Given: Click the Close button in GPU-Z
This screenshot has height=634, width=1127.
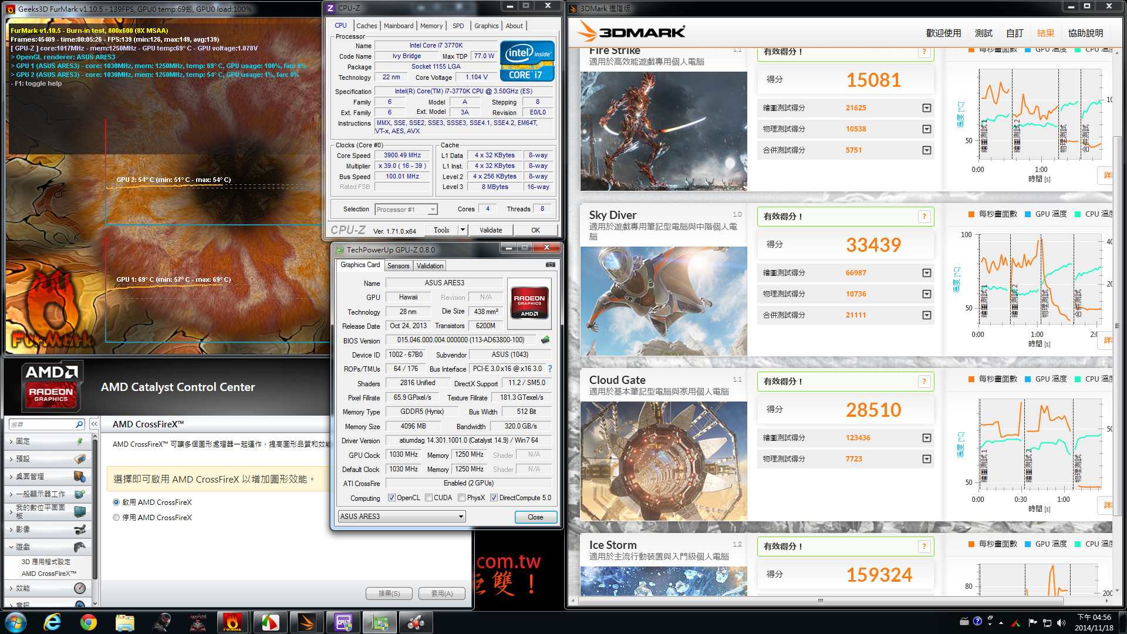Looking at the screenshot, I should click(x=535, y=517).
